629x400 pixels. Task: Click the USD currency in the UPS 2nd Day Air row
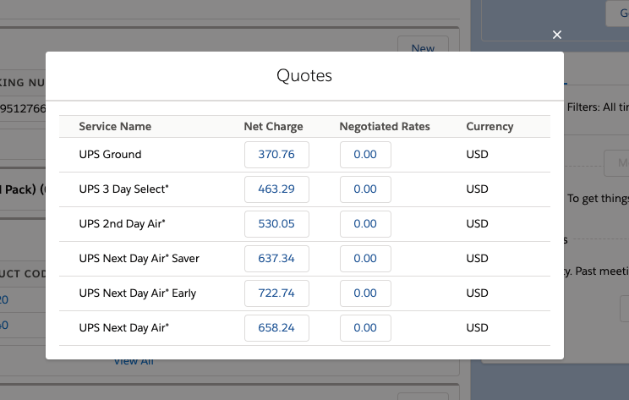pos(478,224)
